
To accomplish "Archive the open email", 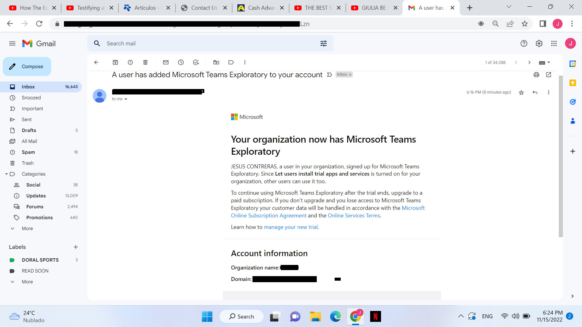I will point(115,62).
